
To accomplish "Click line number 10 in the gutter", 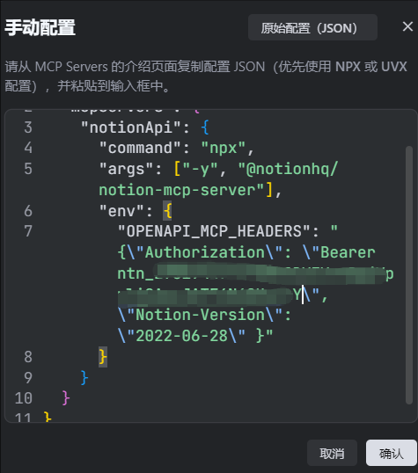I will 24,398.
